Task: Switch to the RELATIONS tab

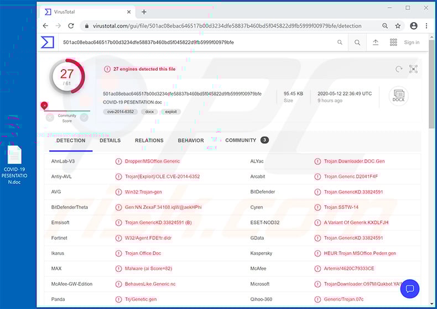Action: (x=149, y=140)
